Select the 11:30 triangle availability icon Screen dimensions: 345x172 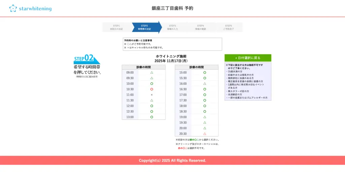[152, 100]
